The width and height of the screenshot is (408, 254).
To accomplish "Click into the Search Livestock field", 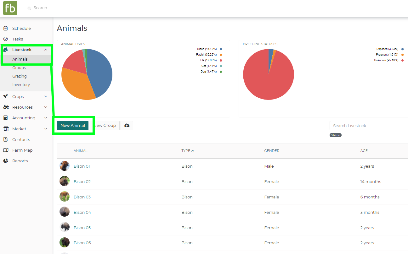I will [x=369, y=126].
